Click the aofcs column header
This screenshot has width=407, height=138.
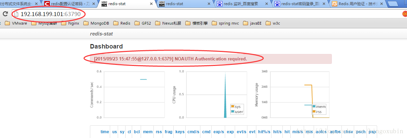(x=321, y=132)
